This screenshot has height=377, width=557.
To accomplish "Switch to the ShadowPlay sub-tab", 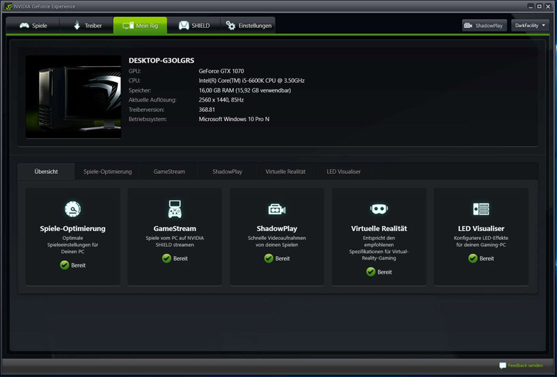I will [228, 172].
